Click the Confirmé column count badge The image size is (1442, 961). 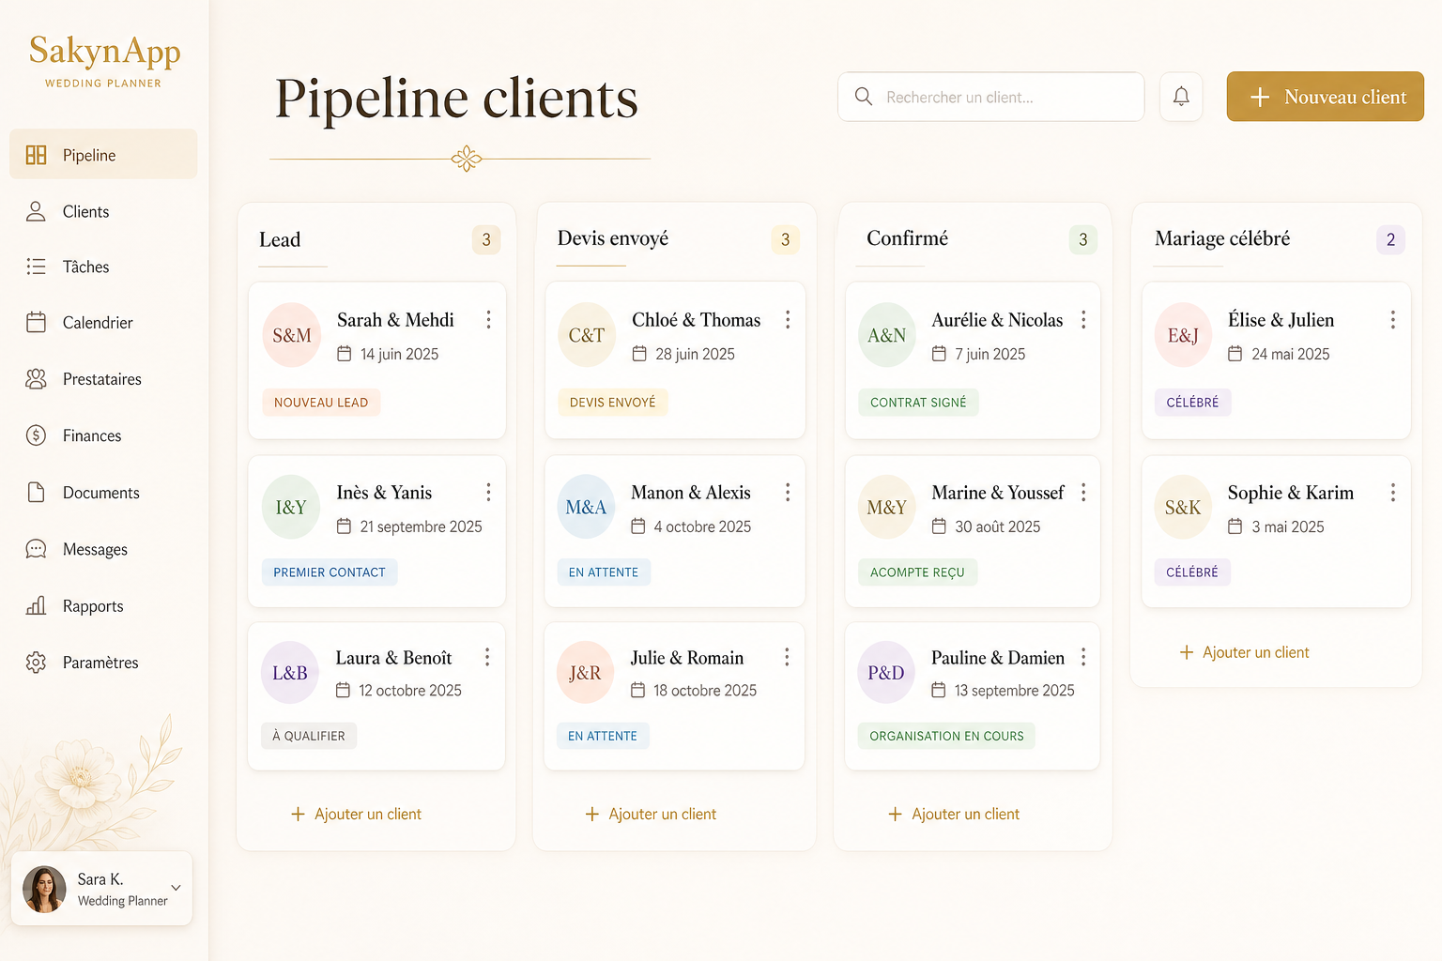1083,239
